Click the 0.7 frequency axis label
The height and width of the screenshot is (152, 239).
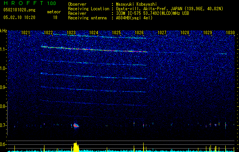click(3, 125)
